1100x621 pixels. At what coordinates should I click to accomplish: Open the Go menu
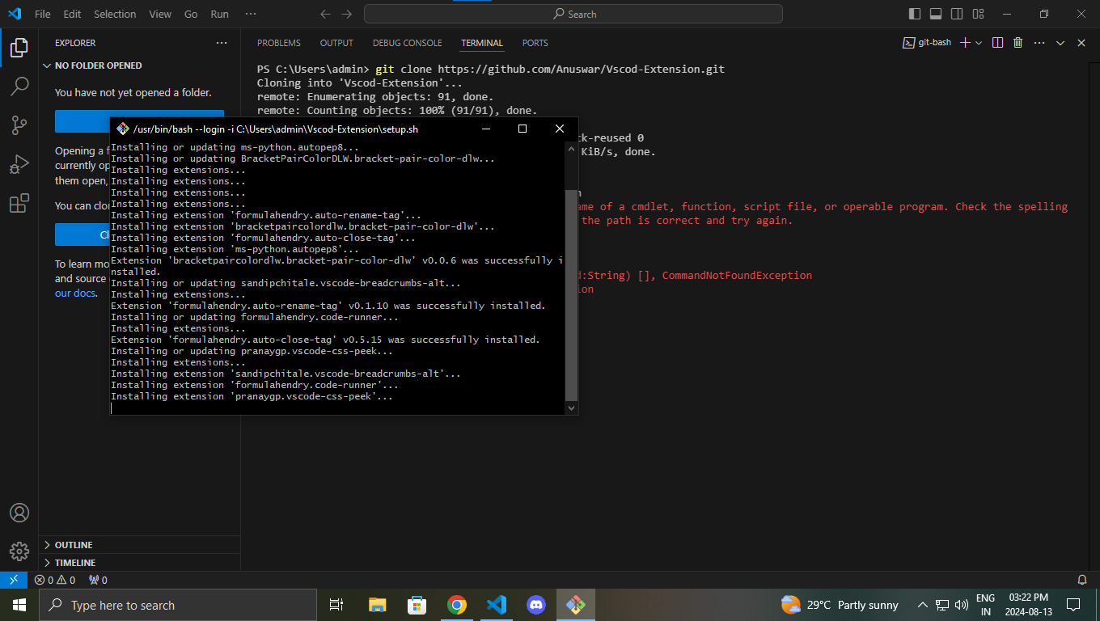coord(191,14)
